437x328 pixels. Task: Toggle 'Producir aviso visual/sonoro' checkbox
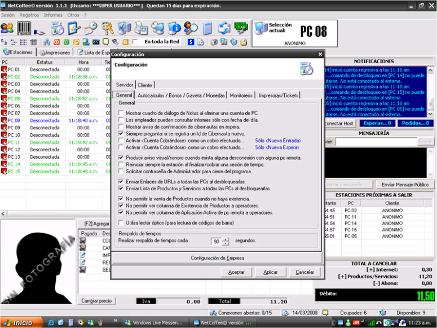coord(121,158)
